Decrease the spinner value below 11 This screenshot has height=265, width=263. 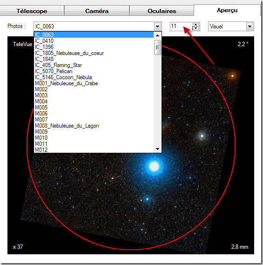tap(196, 28)
